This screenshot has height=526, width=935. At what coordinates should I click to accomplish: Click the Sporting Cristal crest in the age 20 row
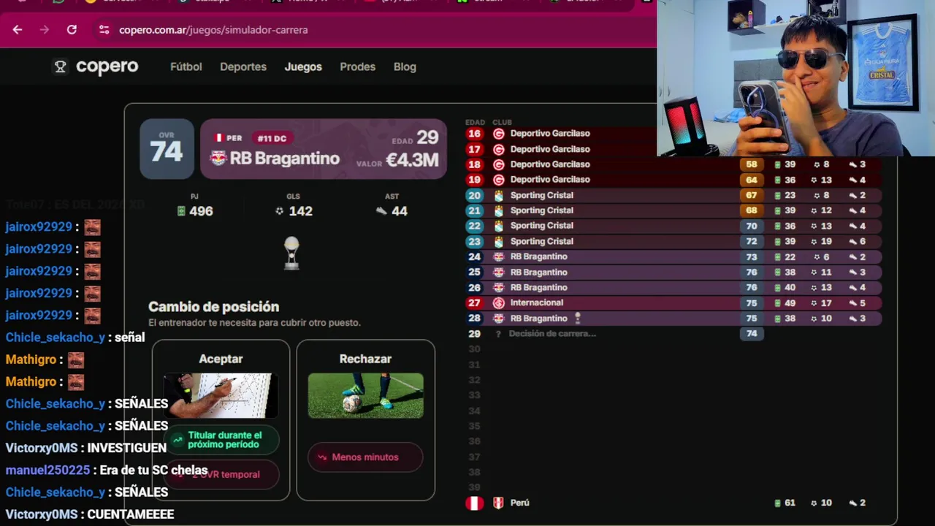[x=499, y=195]
